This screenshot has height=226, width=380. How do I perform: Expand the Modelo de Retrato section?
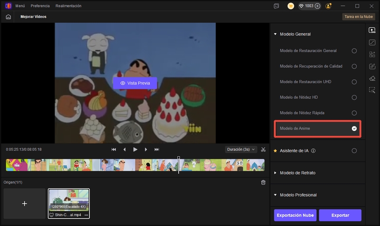point(275,173)
